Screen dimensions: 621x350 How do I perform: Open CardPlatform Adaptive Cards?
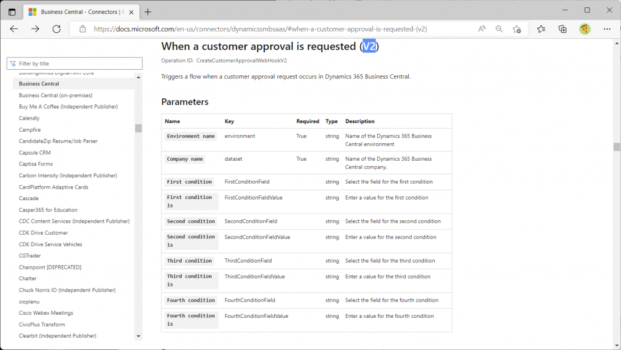(x=53, y=187)
